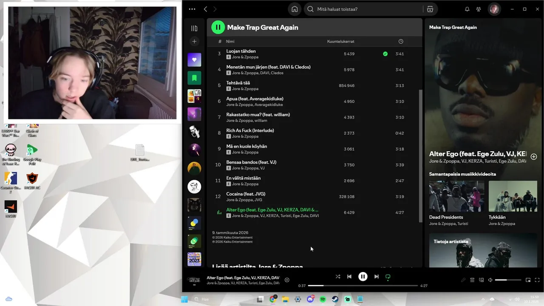
Task: Open artist link 'william' under Rakastatko mua?
Action: (261, 120)
